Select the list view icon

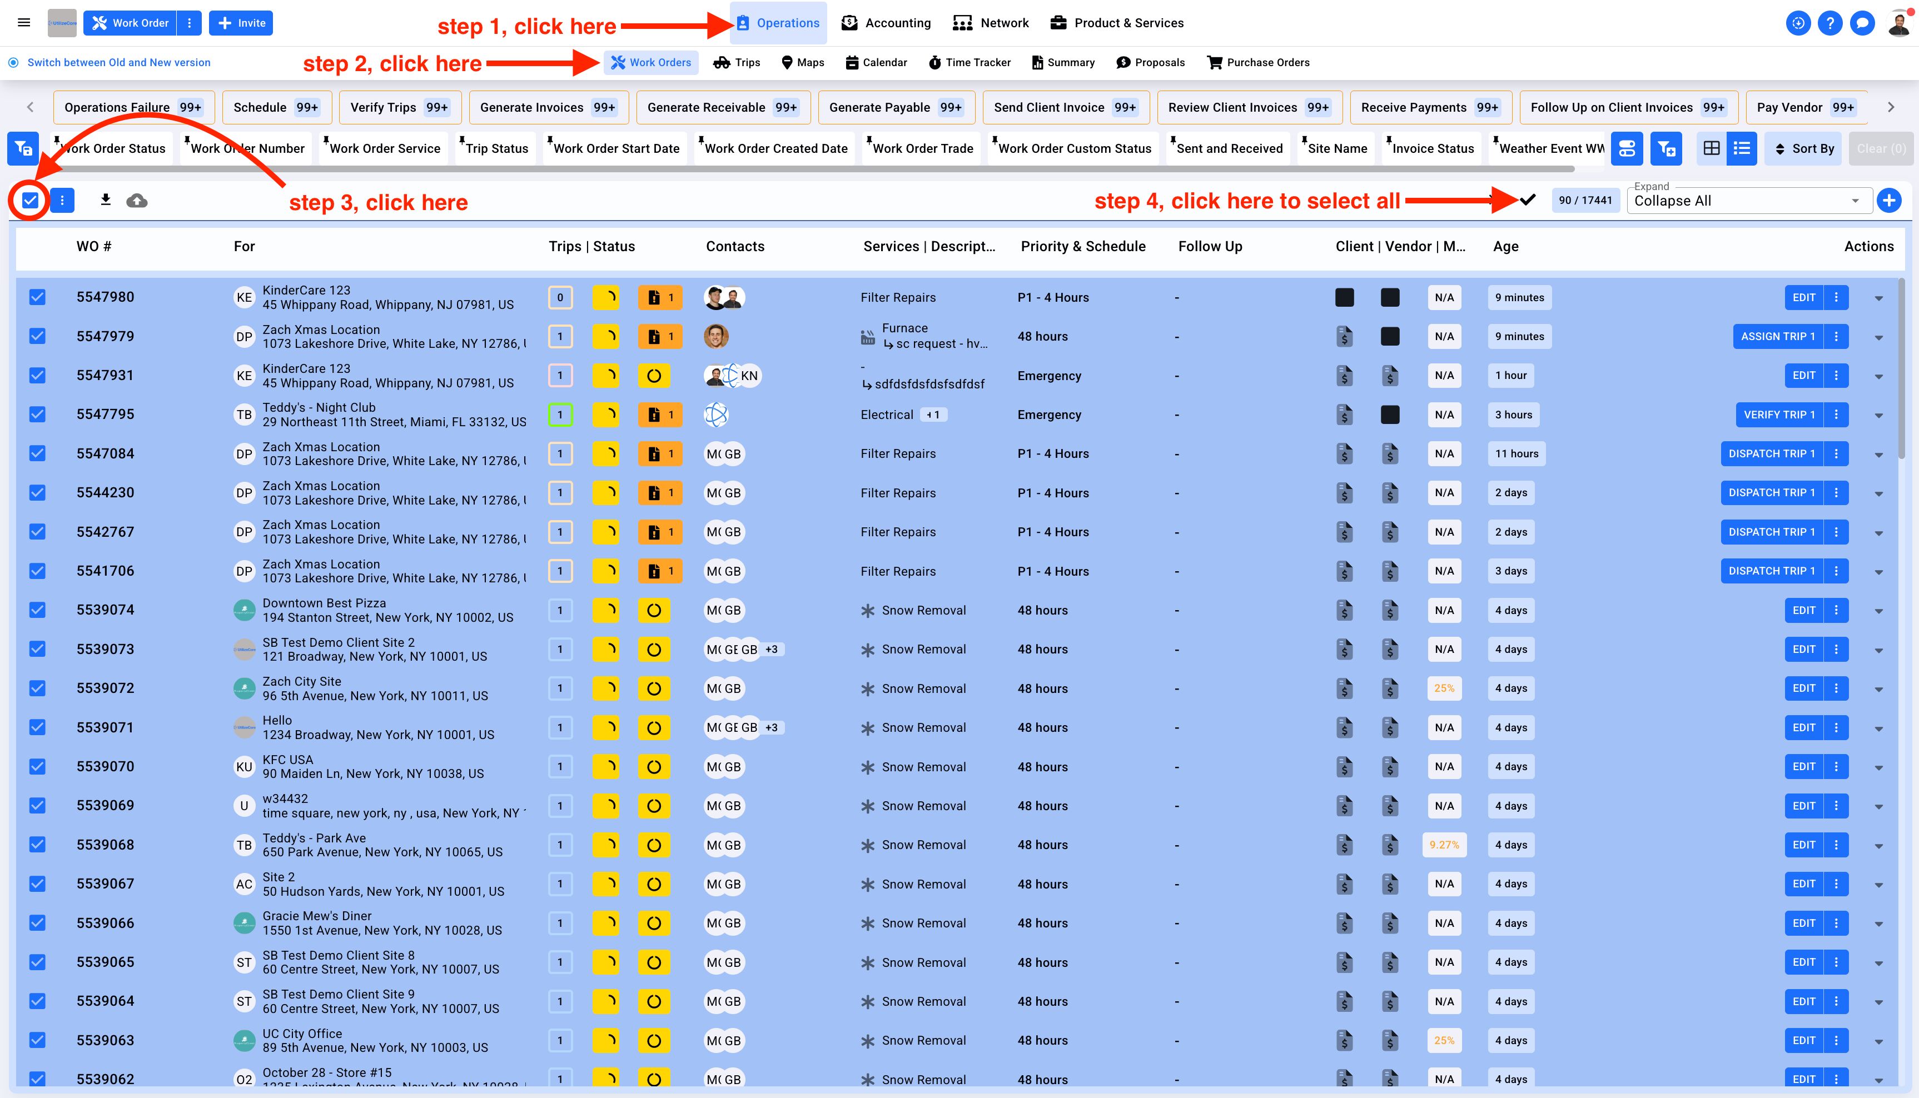click(x=1742, y=148)
